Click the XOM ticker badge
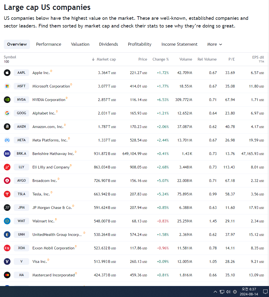The width and height of the screenshot is (269, 297). (21, 248)
